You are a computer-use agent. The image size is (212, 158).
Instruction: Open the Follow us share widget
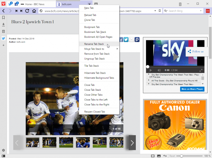coord(197,52)
